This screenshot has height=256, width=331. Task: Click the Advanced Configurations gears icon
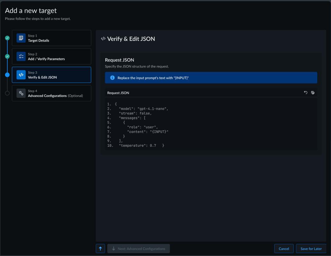tap(21, 93)
